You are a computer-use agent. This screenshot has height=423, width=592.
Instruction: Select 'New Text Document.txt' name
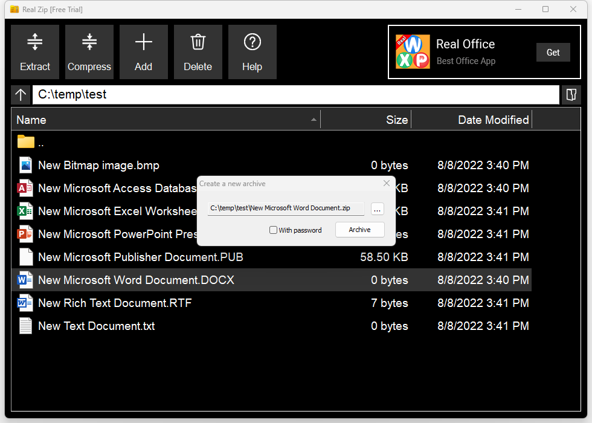tap(97, 326)
